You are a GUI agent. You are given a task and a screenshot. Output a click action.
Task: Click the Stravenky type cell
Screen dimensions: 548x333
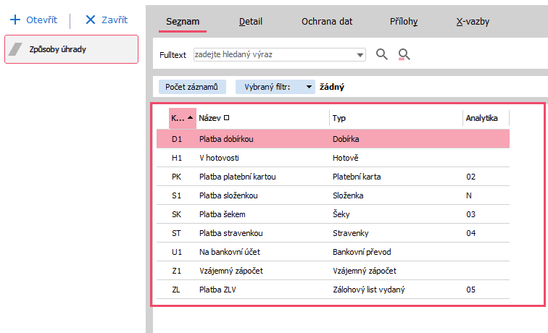tap(351, 233)
